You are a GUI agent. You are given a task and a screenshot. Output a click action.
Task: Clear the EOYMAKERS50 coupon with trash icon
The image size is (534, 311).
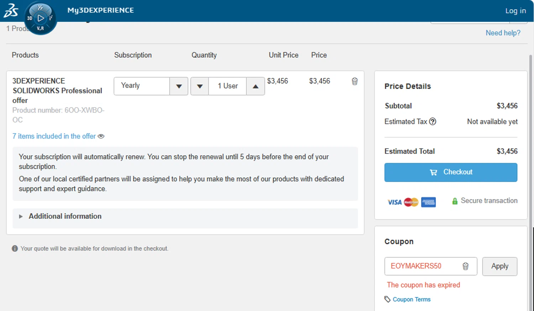465,266
